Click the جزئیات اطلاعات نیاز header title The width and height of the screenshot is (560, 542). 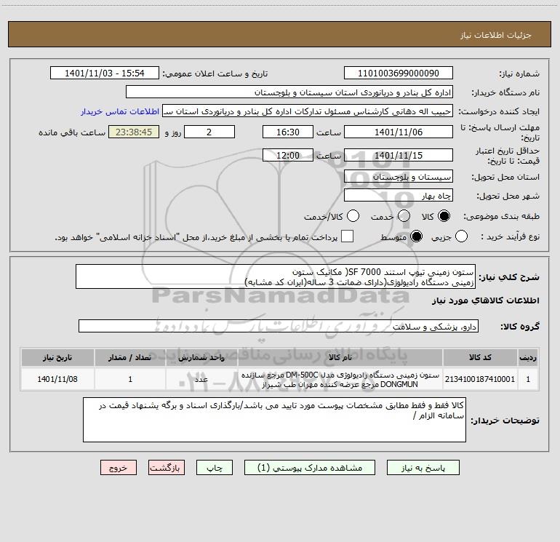click(496, 35)
